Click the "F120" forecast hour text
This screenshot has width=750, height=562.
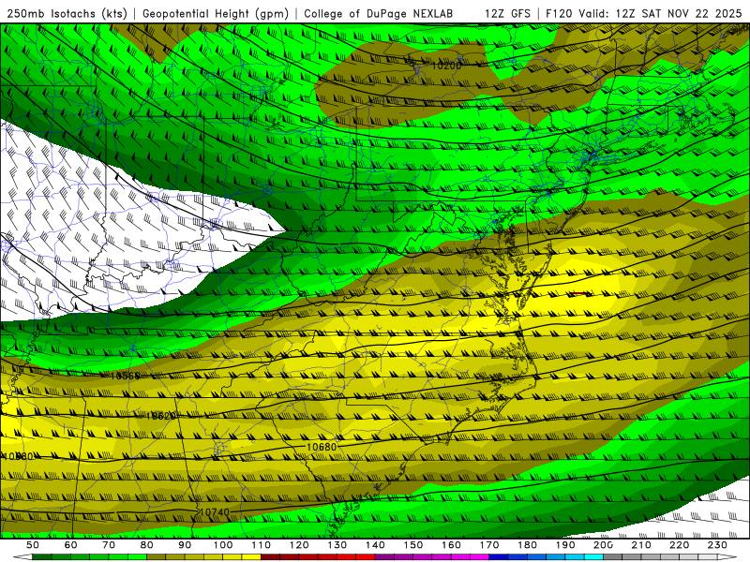coord(559,14)
